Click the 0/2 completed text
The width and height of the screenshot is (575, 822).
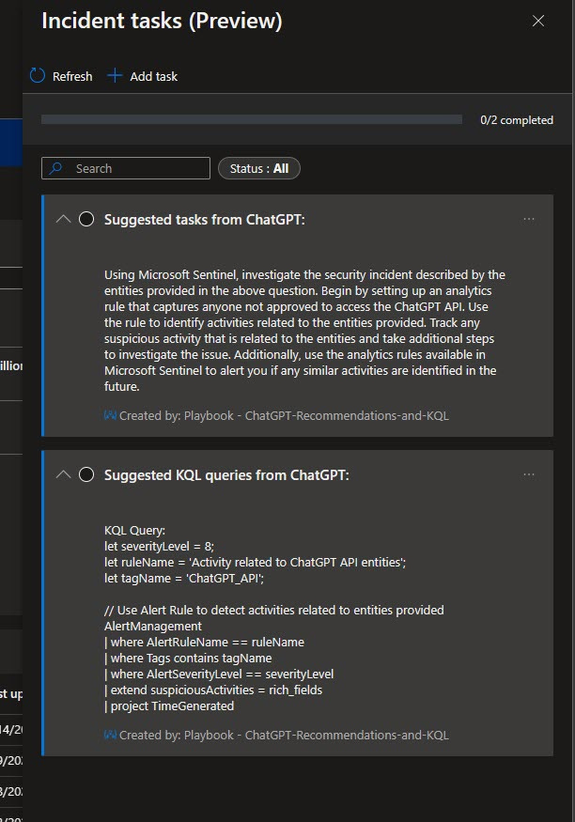tap(517, 120)
